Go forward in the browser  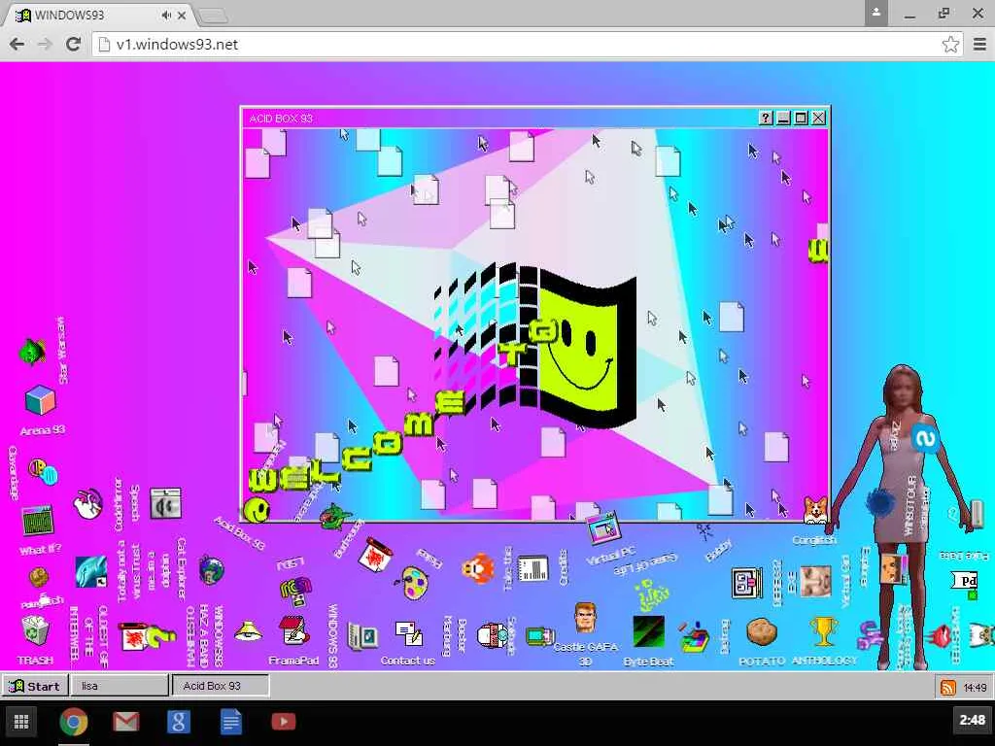point(45,44)
